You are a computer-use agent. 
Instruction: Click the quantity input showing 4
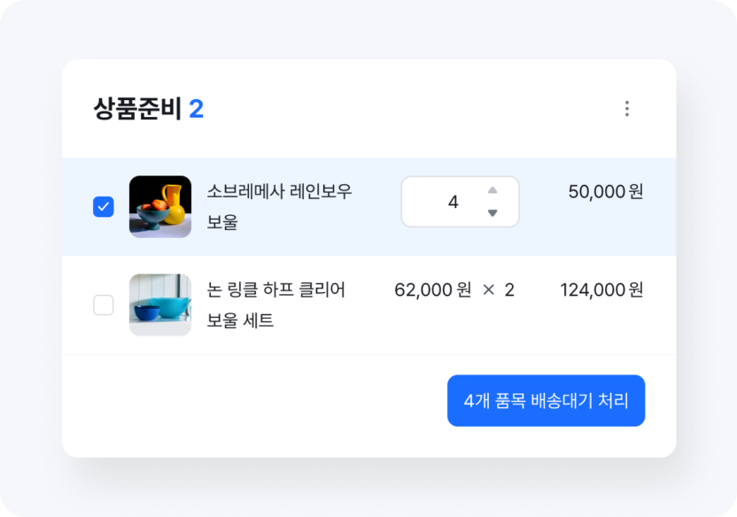(x=452, y=202)
